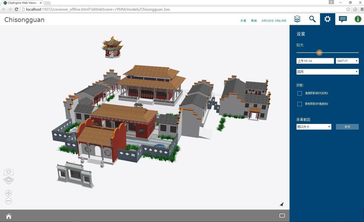Click the 保存 save screenshot button
The height and width of the screenshot is (222, 364).
click(x=347, y=127)
